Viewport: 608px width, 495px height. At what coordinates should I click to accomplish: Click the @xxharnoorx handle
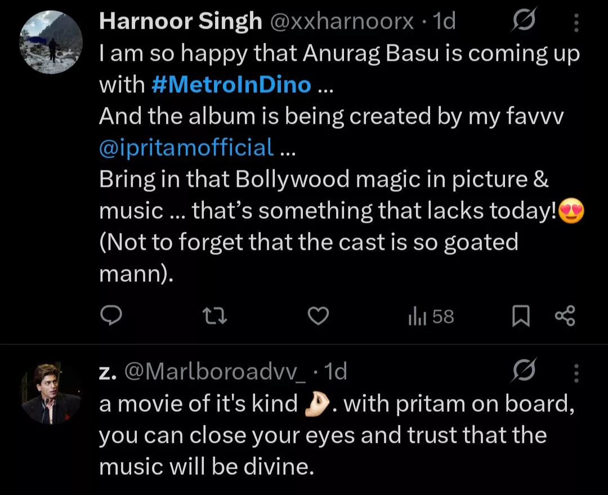[342, 22]
